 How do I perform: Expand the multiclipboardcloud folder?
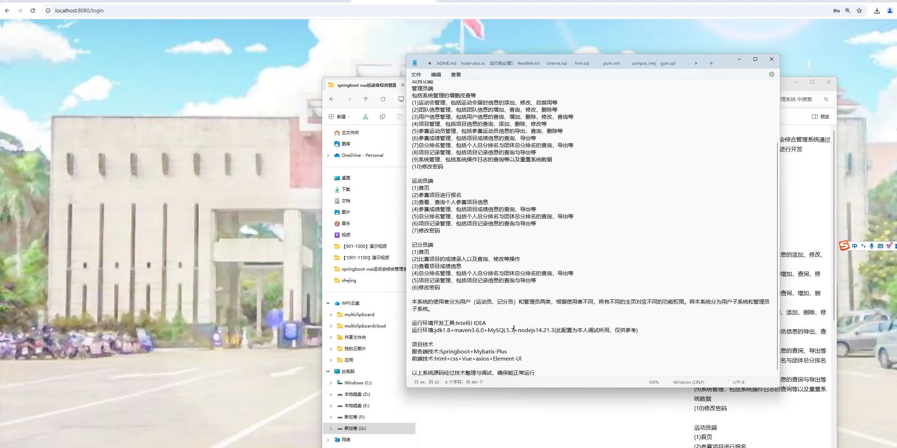tap(331, 326)
